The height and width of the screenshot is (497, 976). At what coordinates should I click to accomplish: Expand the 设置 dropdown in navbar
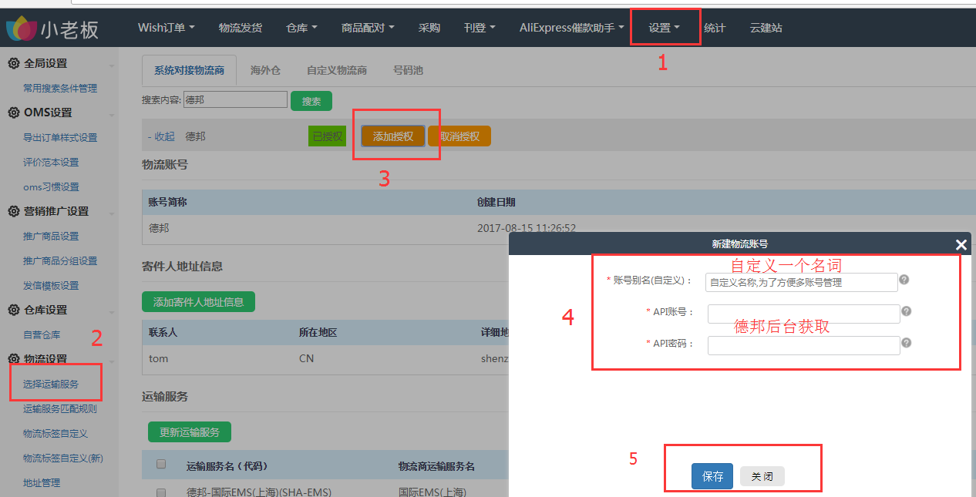tap(664, 29)
